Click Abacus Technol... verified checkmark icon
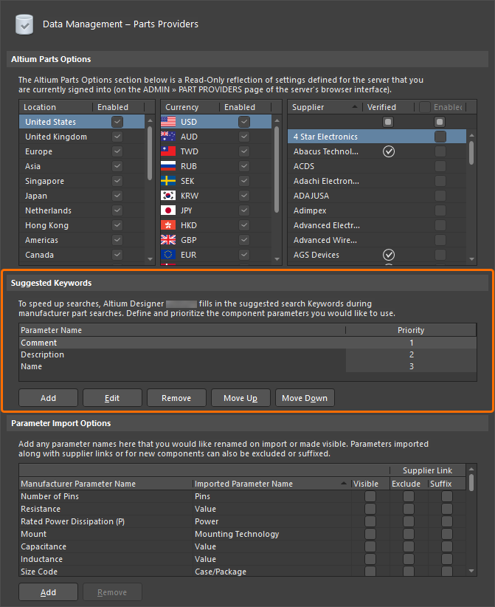This screenshot has width=495, height=607. point(389,151)
